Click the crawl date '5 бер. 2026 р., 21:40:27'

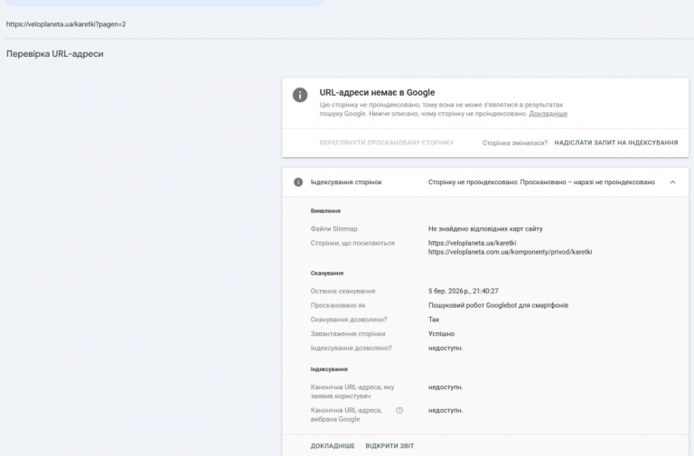464,291
